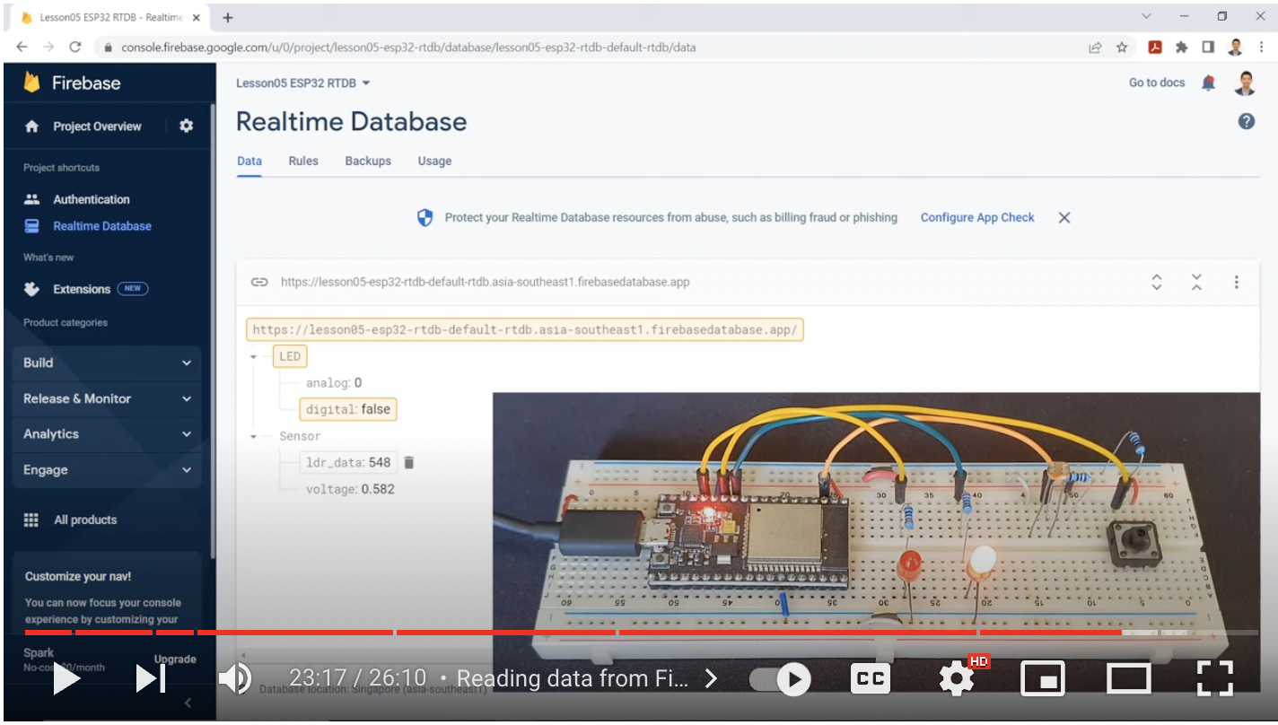Dismiss the App Check banner

(1064, 217)
